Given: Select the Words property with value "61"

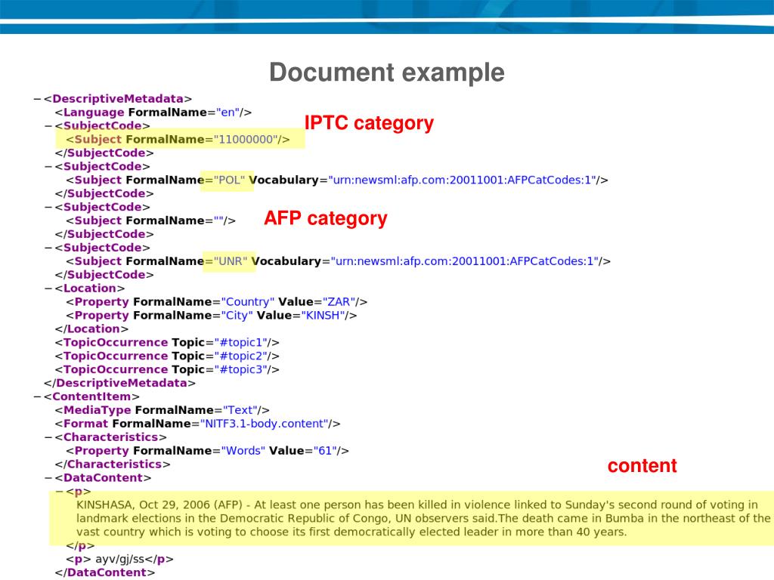Looking at the screenshot, I should coord(207,451).
